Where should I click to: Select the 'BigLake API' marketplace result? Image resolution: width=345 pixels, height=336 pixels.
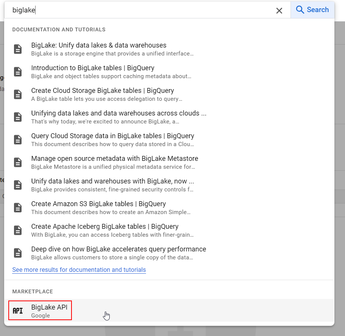click(x=169, y=310)
